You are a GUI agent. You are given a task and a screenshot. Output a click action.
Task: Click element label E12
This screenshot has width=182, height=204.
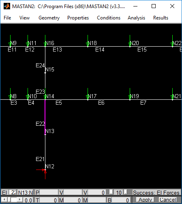pos(30,49)
